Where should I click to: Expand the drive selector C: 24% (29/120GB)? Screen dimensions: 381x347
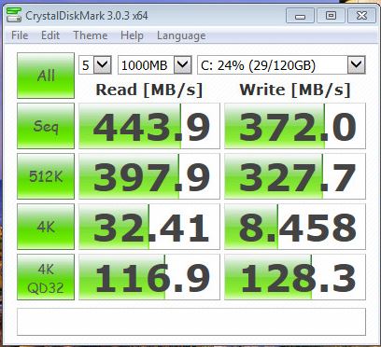pyautogui.click(x=281, y=65)
